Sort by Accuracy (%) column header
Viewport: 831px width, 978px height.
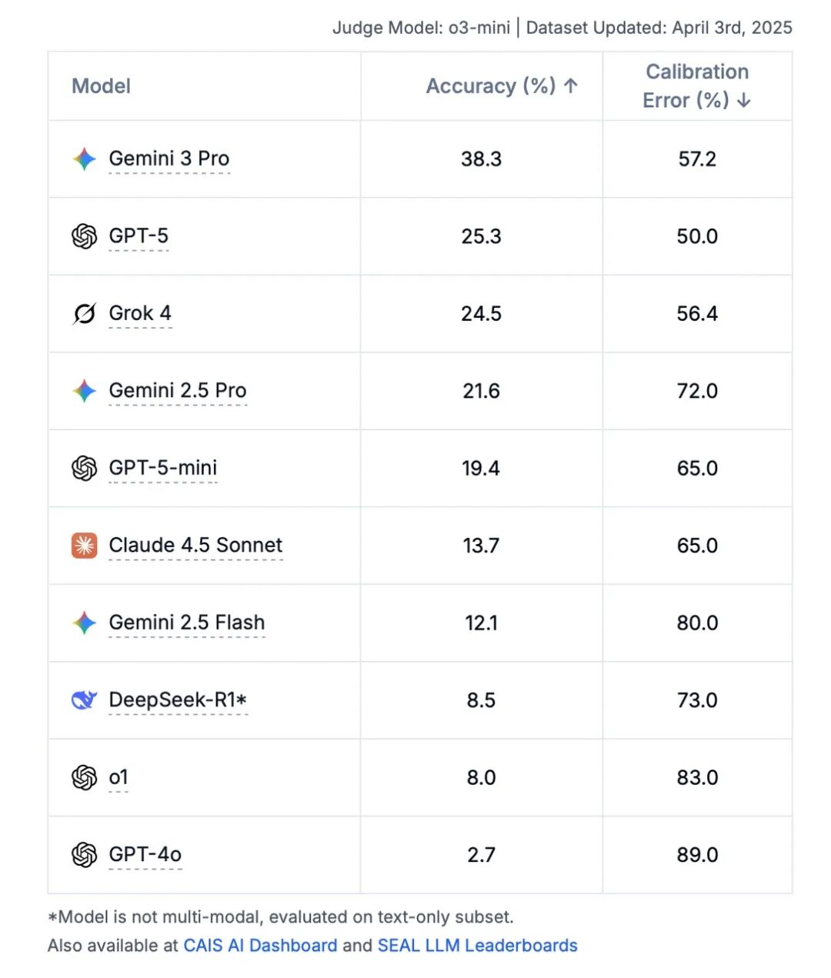502,86
